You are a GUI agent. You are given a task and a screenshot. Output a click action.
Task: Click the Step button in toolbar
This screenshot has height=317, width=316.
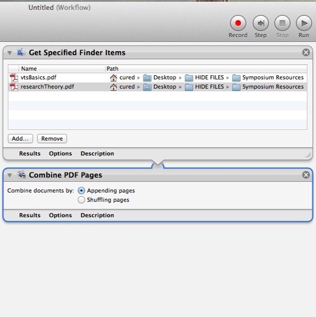(x=261, y=23)
